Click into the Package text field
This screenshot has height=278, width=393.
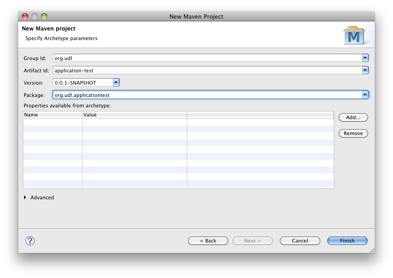(x=207, y=95)
